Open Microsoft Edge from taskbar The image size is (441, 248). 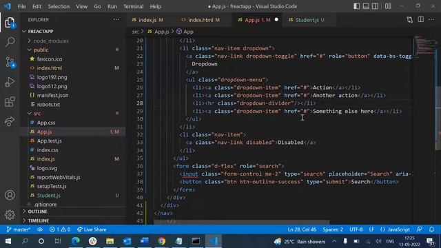tap(76, 241)
